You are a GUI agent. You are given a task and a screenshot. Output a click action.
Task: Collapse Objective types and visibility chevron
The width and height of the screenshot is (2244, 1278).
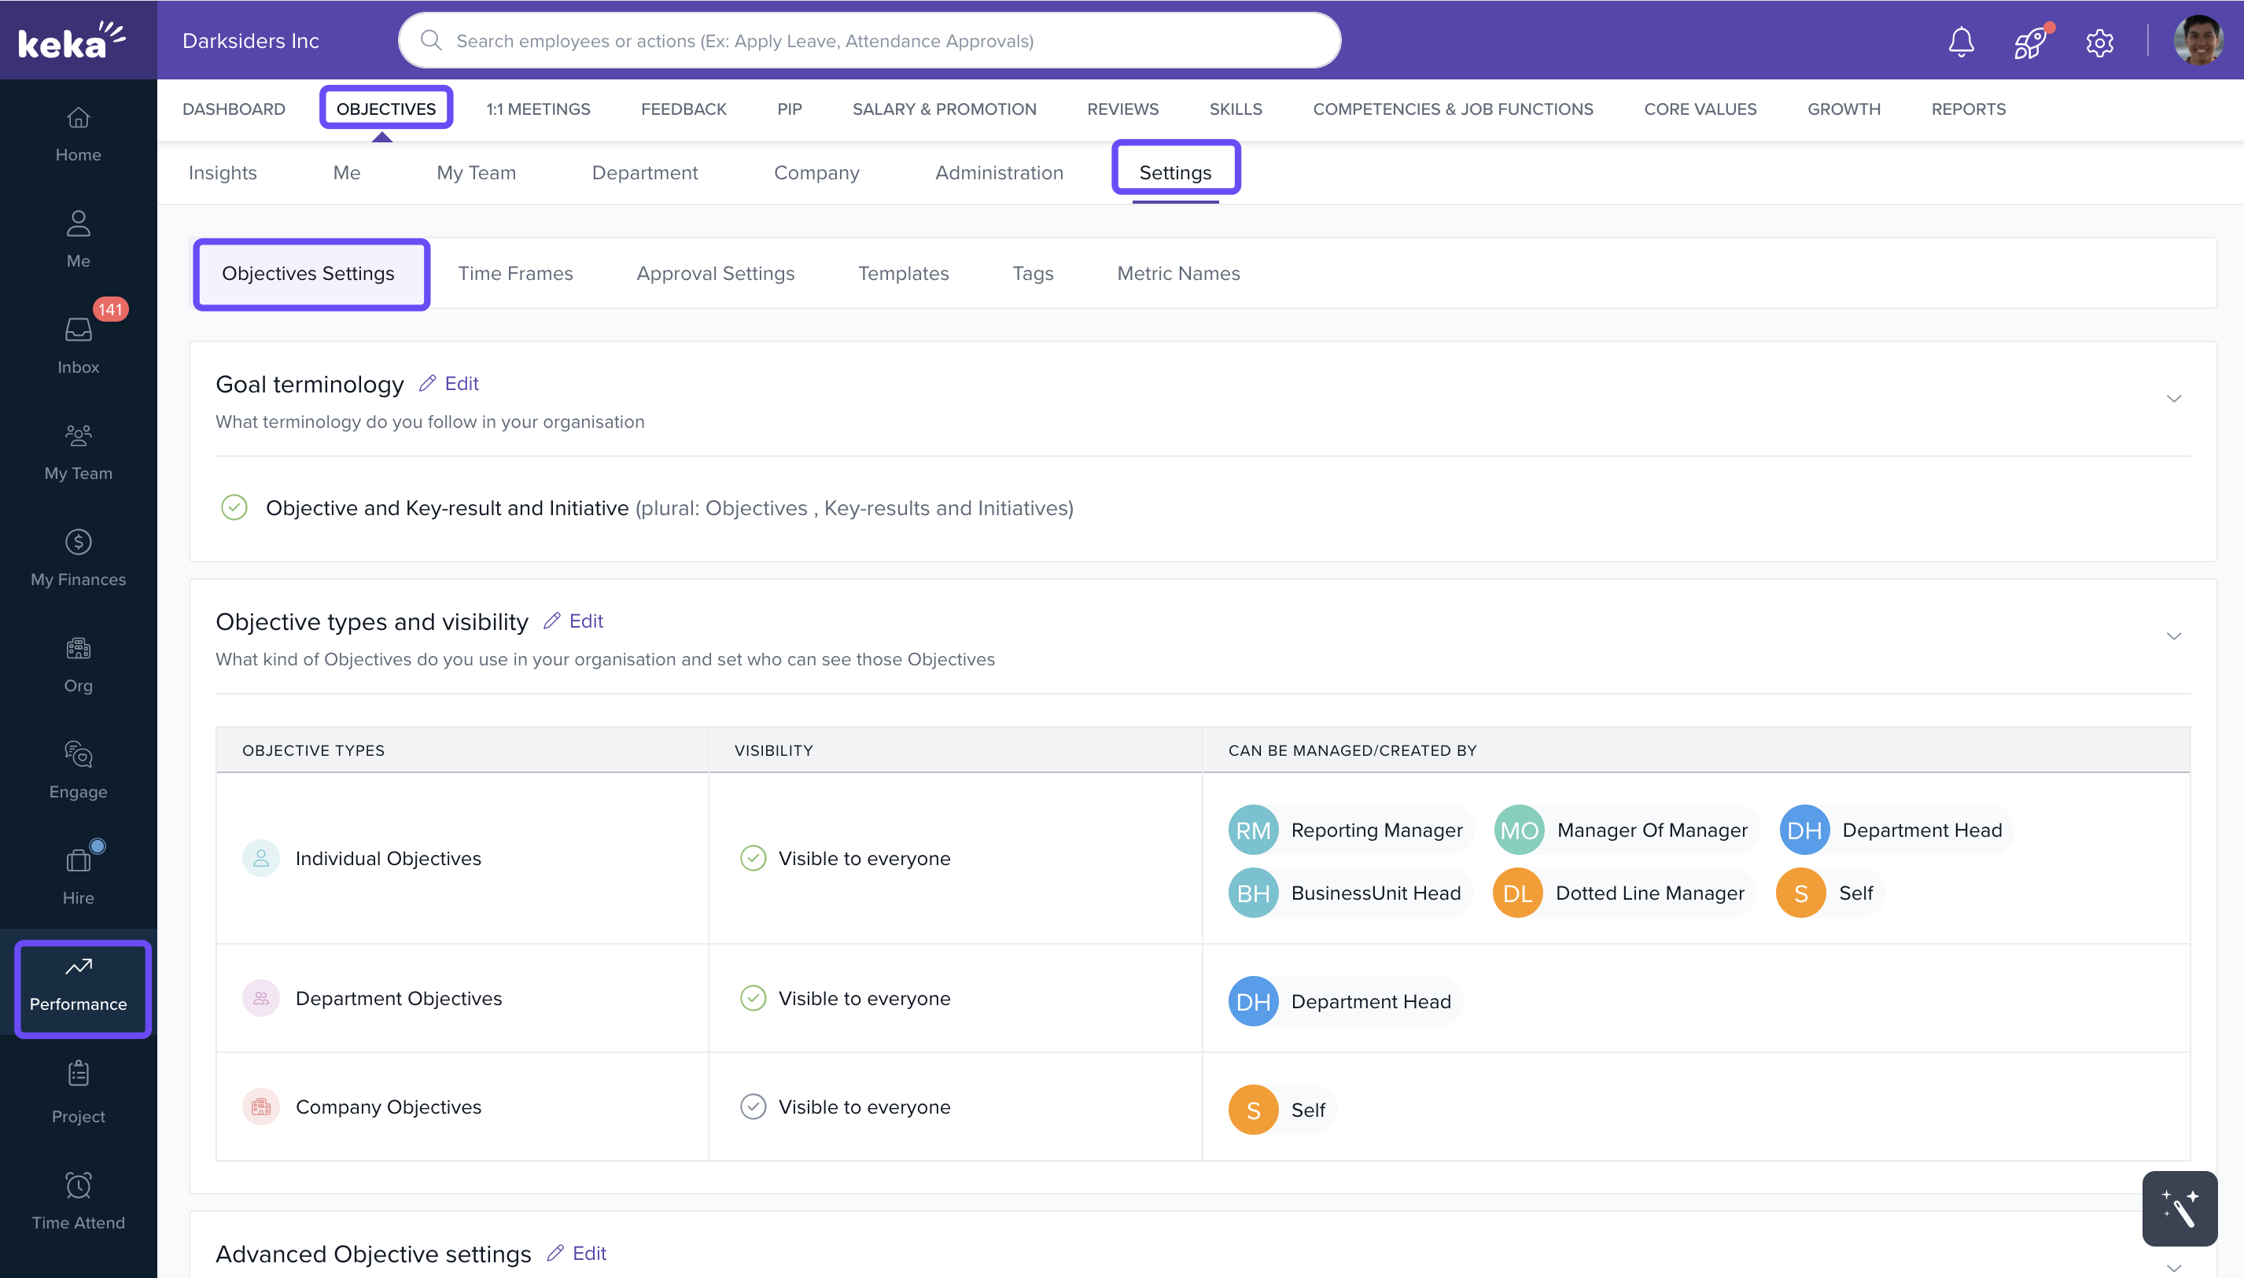2173,635
